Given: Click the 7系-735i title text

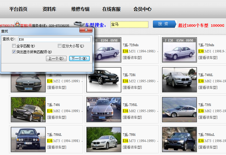Looking at the screenshot, I should [205, 105].
